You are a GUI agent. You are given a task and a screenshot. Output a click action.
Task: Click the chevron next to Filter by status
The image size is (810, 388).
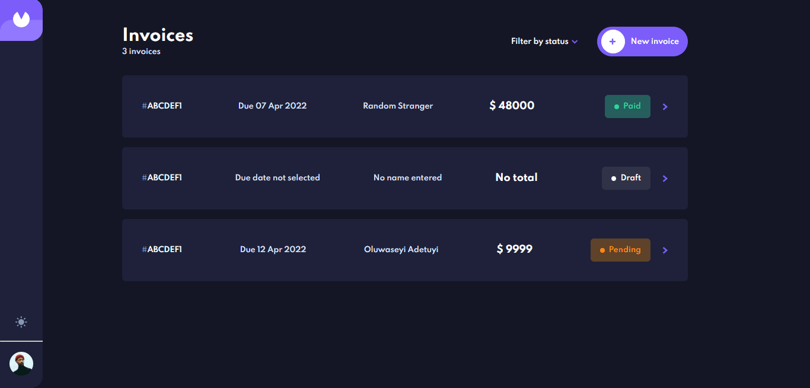pyautogui.click(x=575, y=42)
